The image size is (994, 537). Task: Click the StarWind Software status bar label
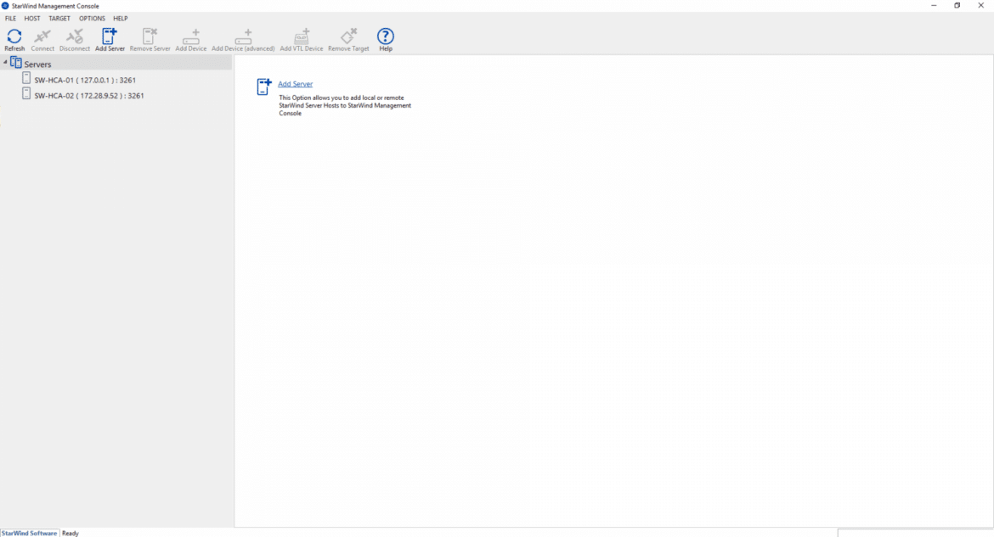tap(29, 534)
